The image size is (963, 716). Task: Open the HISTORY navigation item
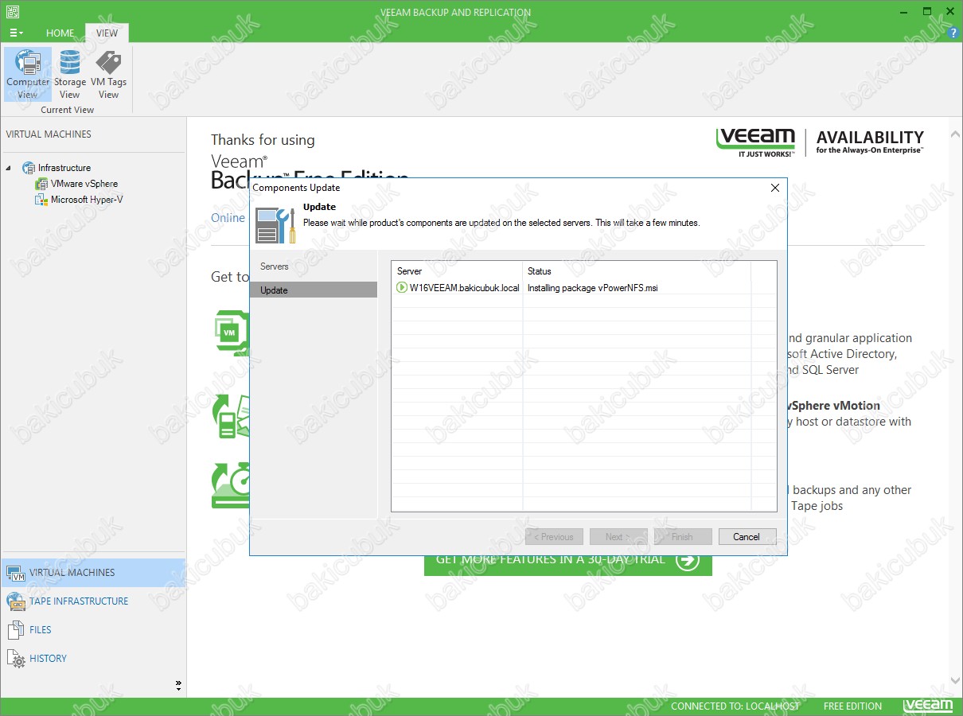93,659
